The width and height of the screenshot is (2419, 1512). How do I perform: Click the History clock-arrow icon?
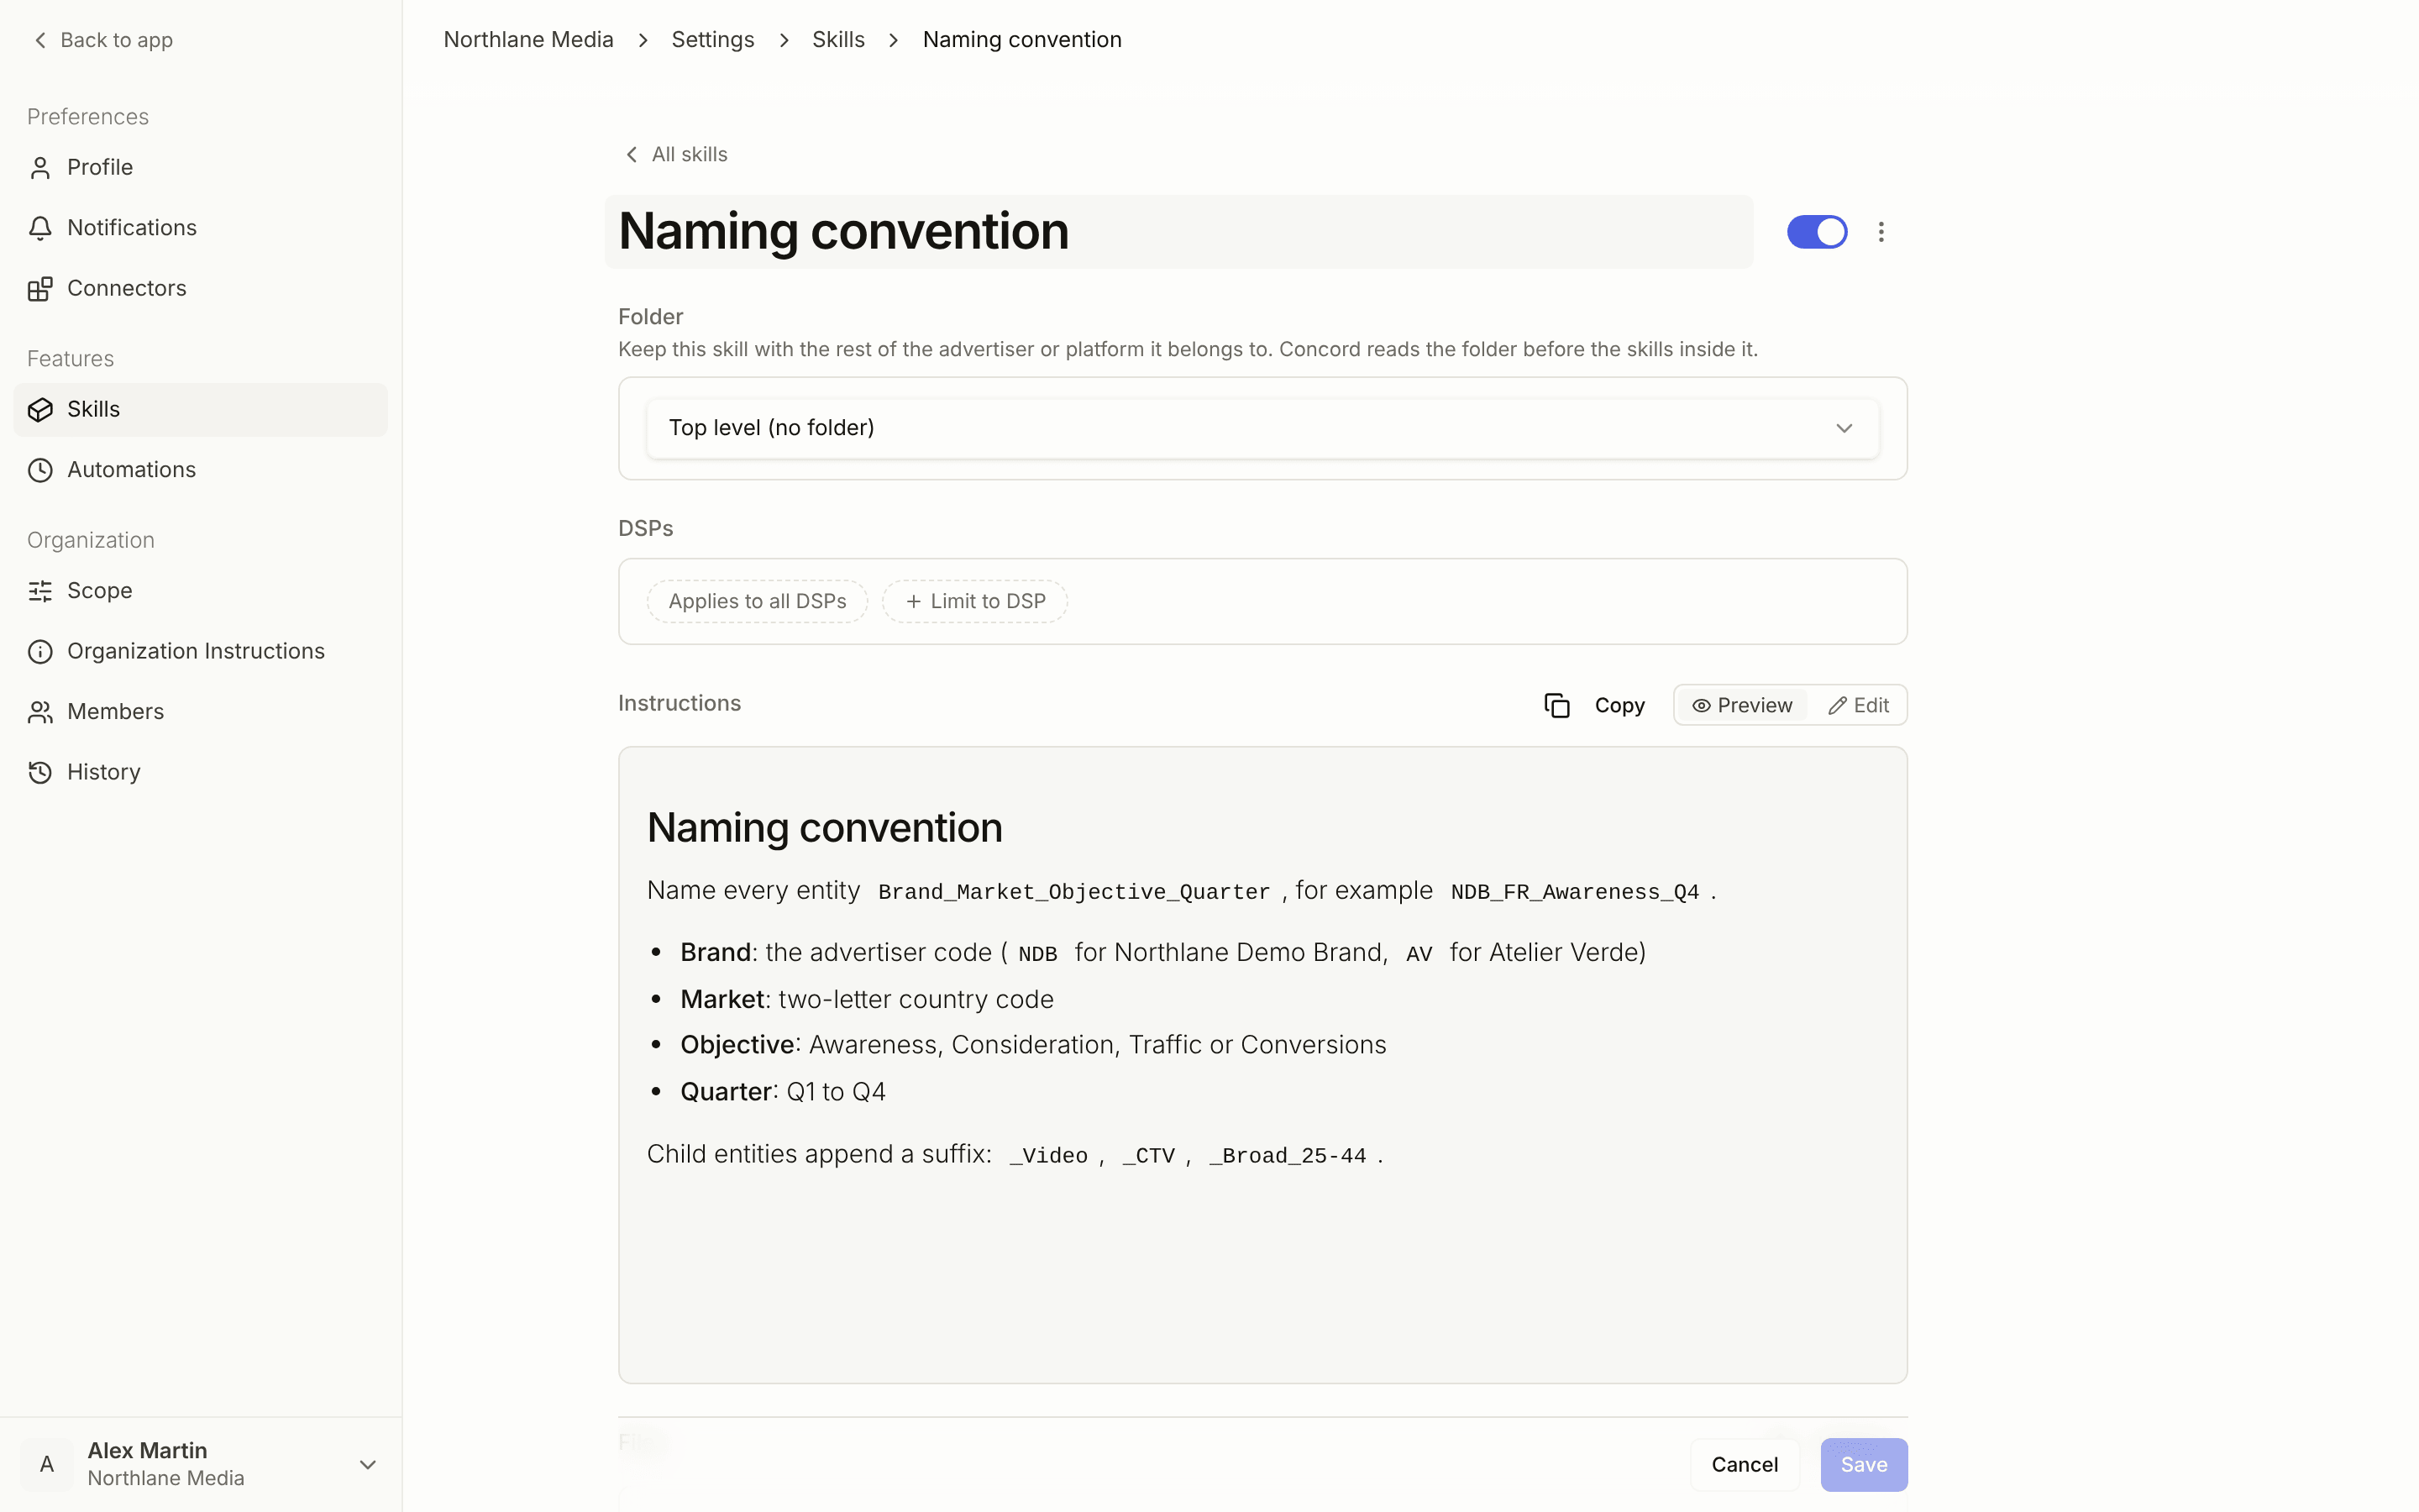point(40,773)
